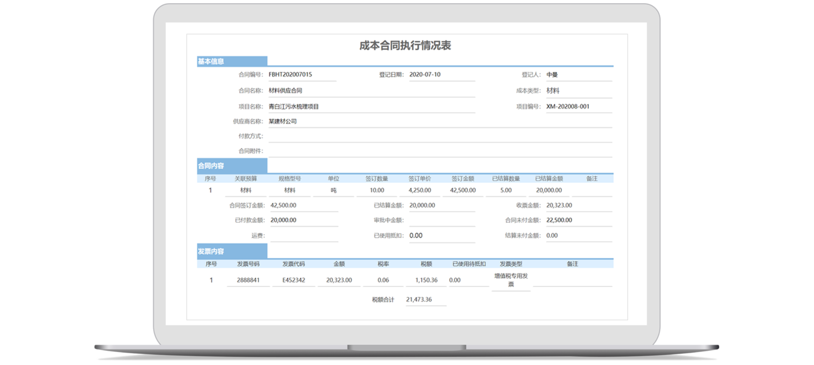Click the 税额合计 field 21,473.36
The image size is (814, 365).
click(425, 299)
